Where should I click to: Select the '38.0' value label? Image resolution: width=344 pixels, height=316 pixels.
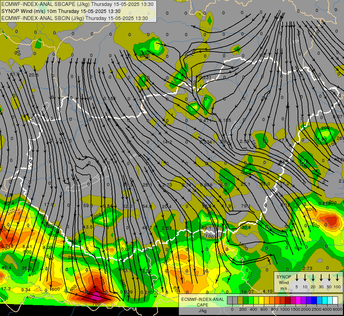click(x=27, y=268)
